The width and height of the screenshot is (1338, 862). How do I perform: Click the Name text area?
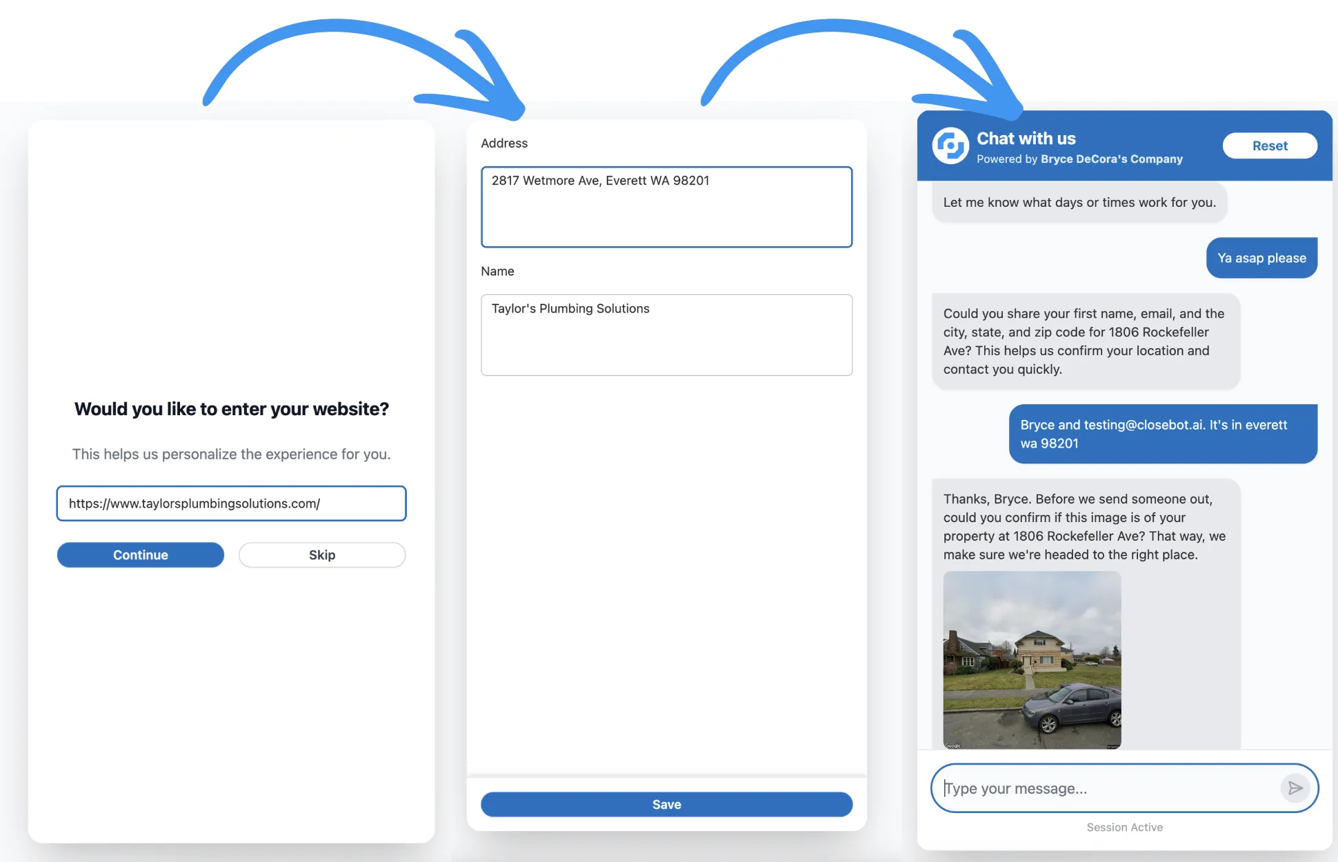click(x=666, y=335)
